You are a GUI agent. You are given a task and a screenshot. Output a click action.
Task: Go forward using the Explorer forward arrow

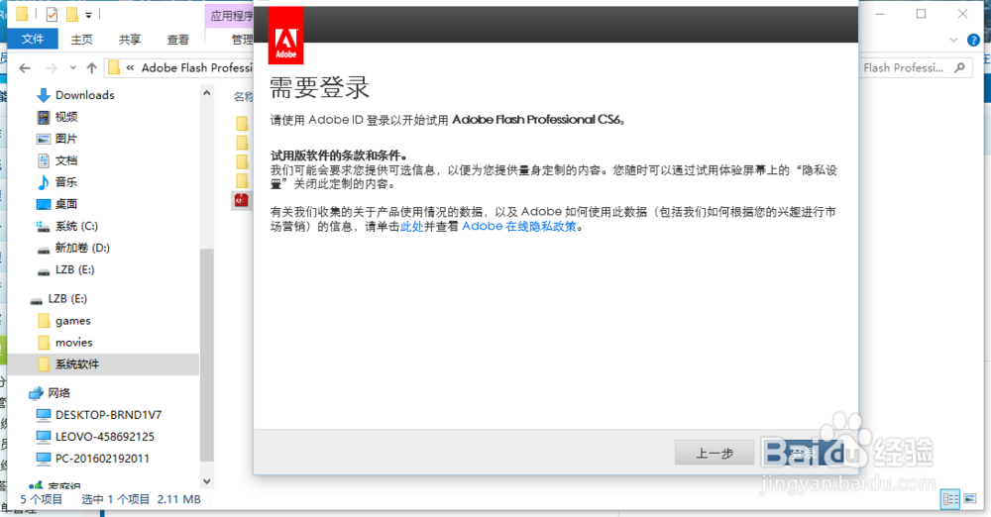[x=52, y=67]
